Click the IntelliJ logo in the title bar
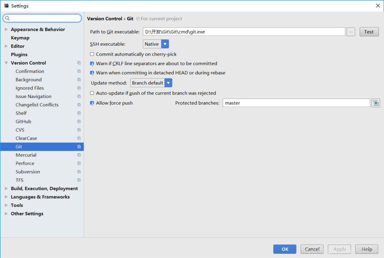The width and height of the screenshot is (384, 258). (6, 6)
